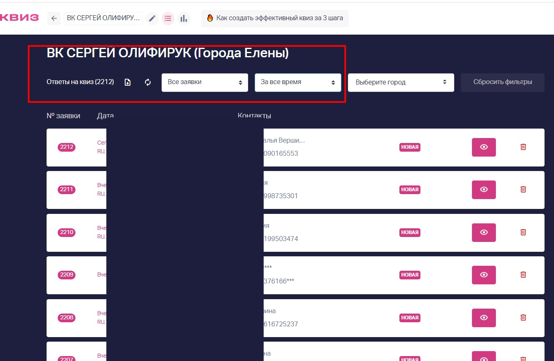Open quiz editor via pencil icon
554x361 pixels.
(x=152, y=19)
